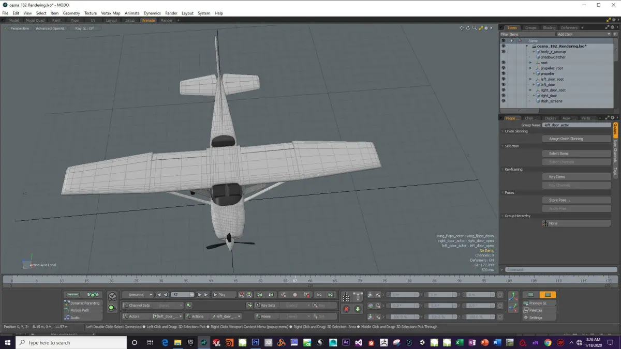Click the green down arrow icon

click(x=357, y=309)
